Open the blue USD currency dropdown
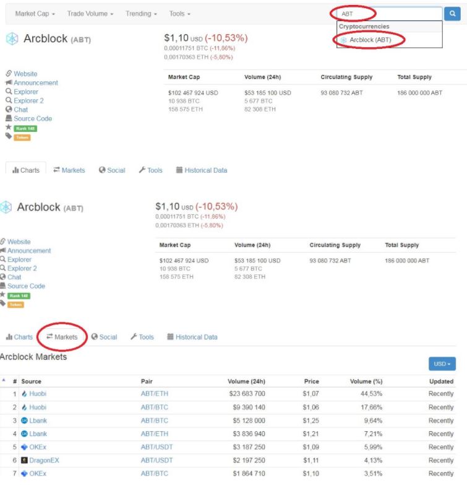Image resolution: width=467 pixels, height=485 pixels. click(x=442, y=364)
